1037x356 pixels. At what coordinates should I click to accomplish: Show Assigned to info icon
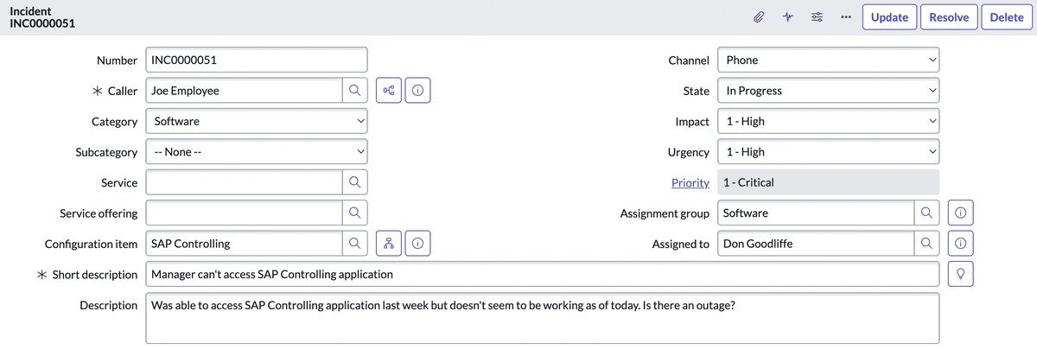[961, 244]
